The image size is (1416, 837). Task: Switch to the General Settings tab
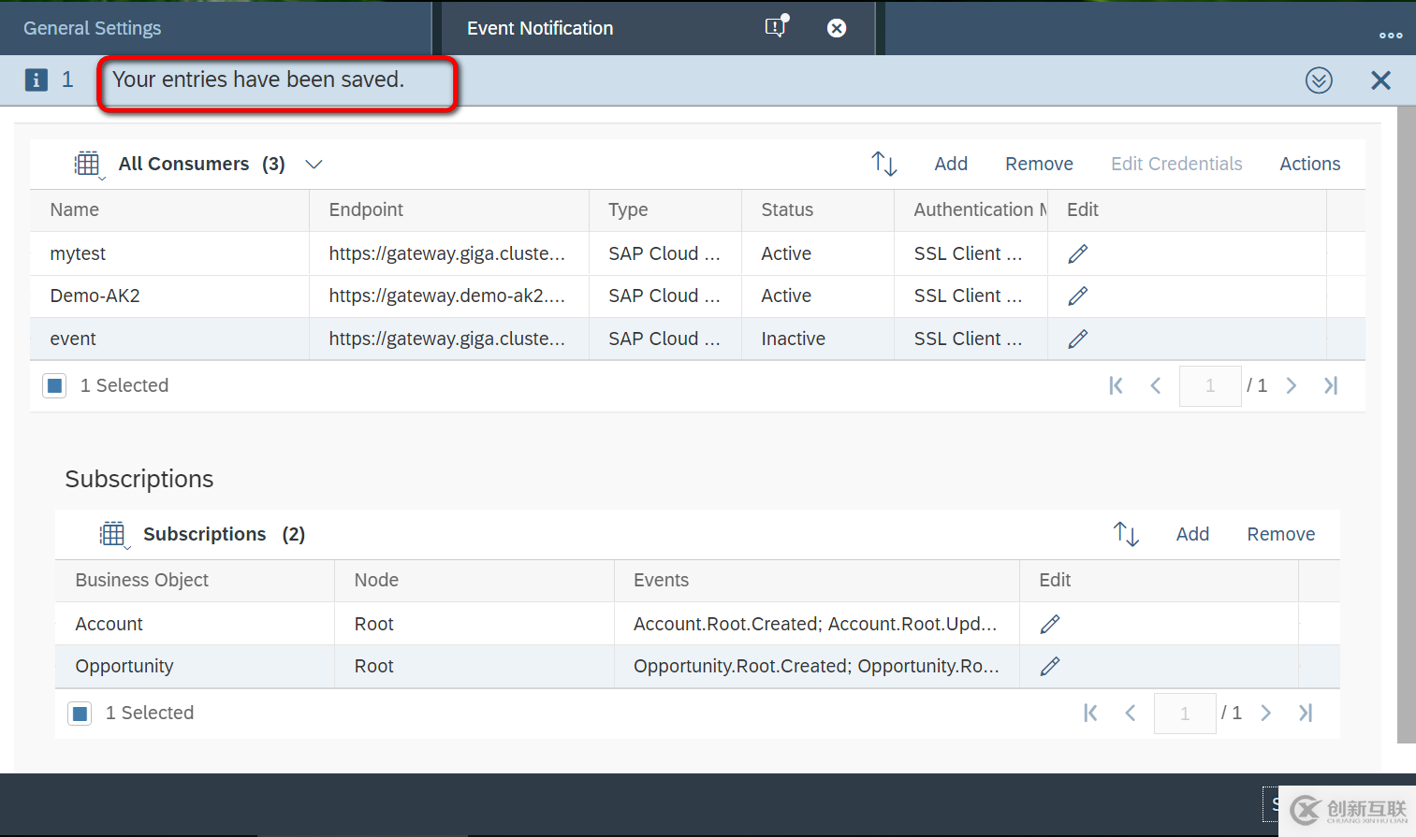pos(92,28)
